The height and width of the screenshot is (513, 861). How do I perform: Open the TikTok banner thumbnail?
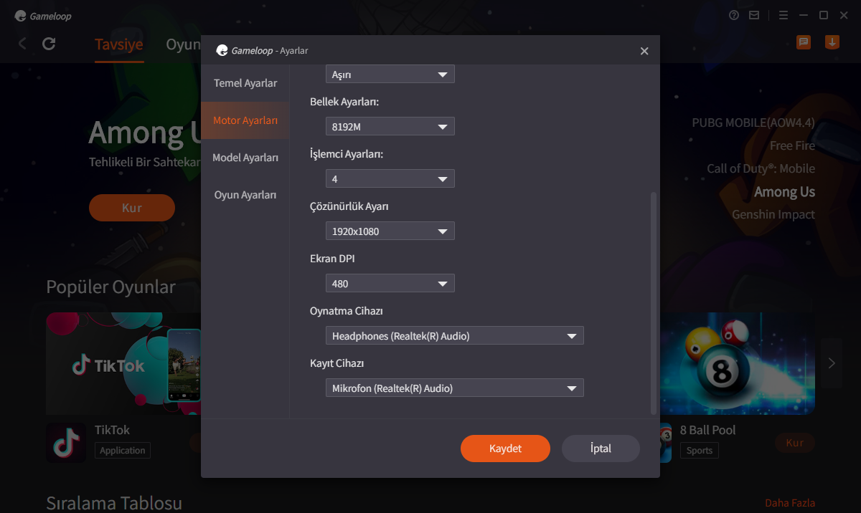pos(123,363)
